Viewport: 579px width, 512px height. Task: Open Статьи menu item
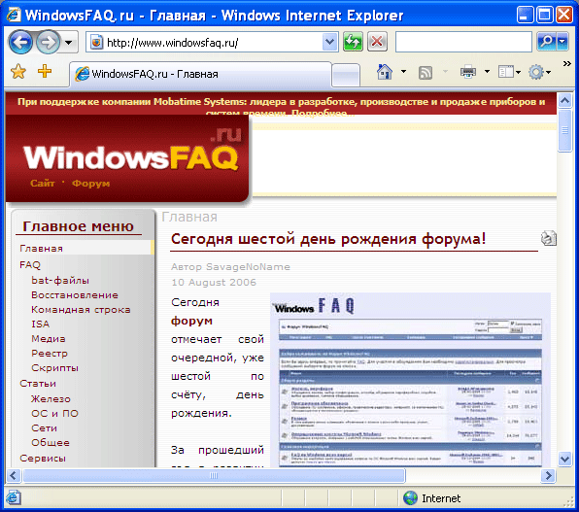[38, 384]
